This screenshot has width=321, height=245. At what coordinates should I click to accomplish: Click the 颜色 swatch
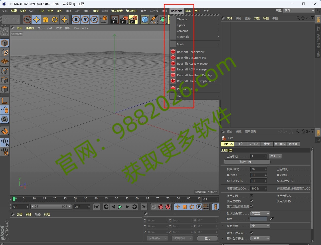[259, 219]
